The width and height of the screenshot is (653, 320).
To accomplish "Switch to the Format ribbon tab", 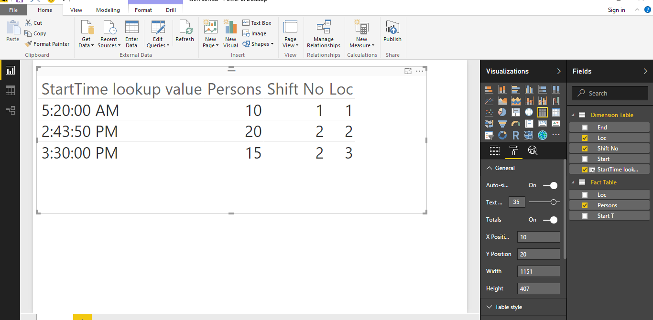I will click(x=143, y=10).
